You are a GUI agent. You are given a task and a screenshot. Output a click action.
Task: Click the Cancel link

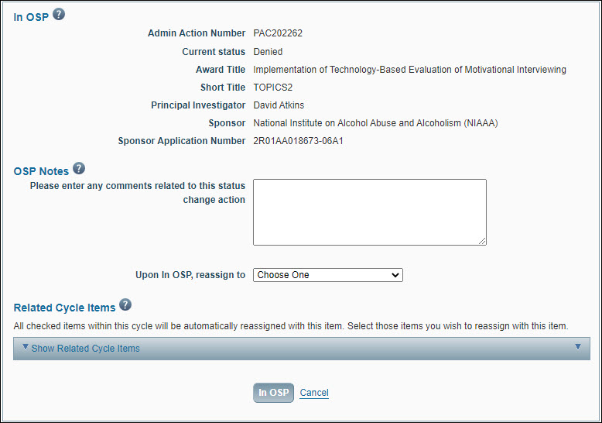pyautogui.click(x=314, y=393)
